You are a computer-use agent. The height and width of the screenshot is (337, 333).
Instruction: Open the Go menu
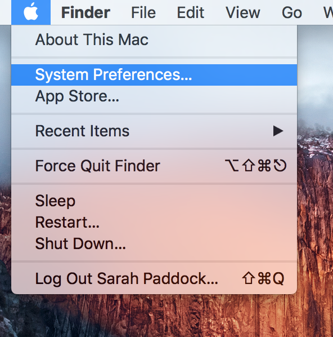(292, 12)
